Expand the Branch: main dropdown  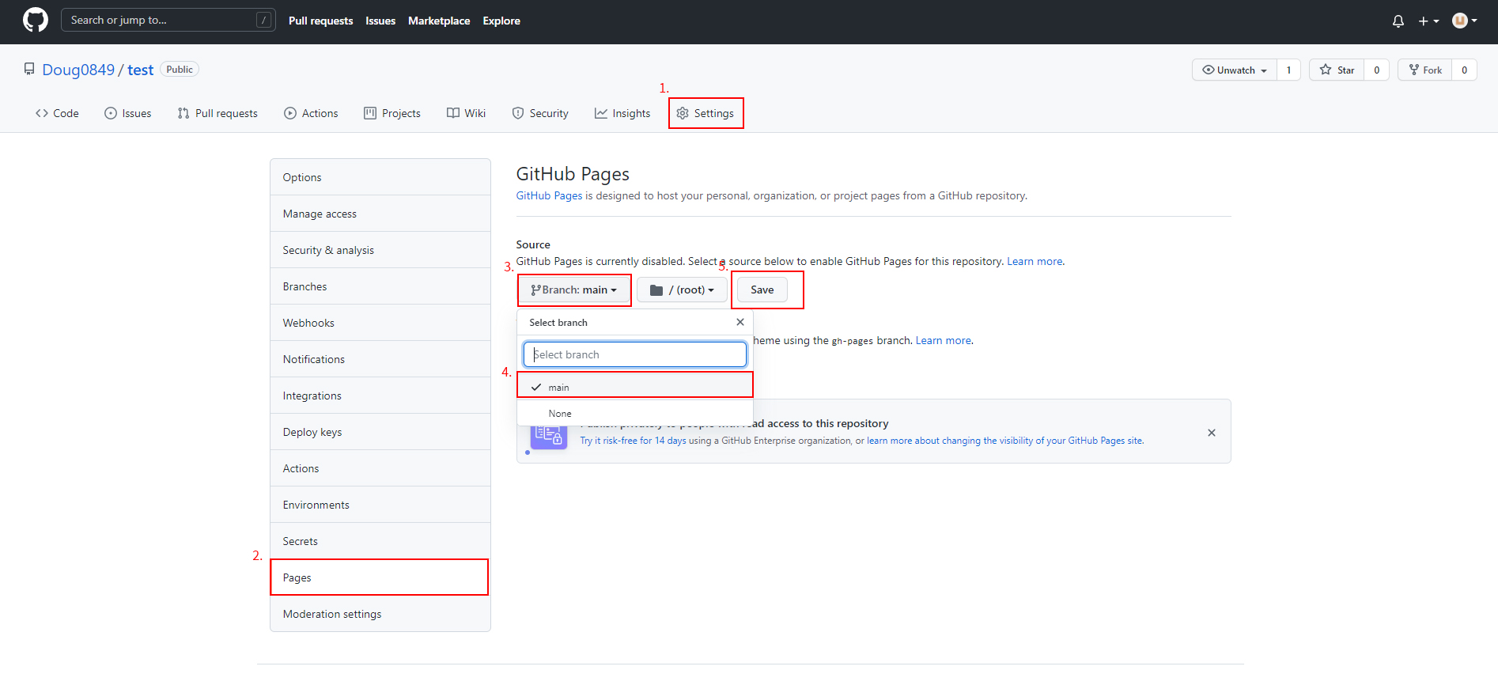(574, 290)
